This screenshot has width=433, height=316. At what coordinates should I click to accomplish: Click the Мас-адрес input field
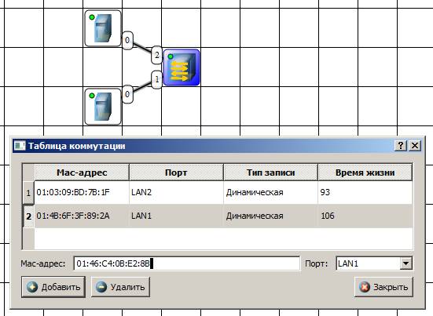click(x=187, y=263)
